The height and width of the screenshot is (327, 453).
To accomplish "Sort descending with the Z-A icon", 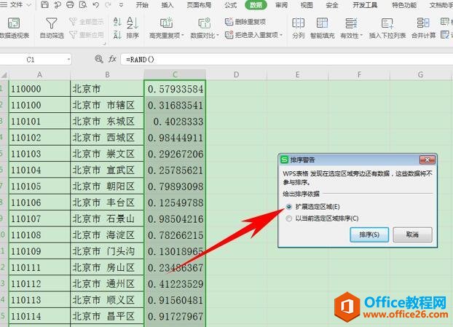I will [117, 35].
